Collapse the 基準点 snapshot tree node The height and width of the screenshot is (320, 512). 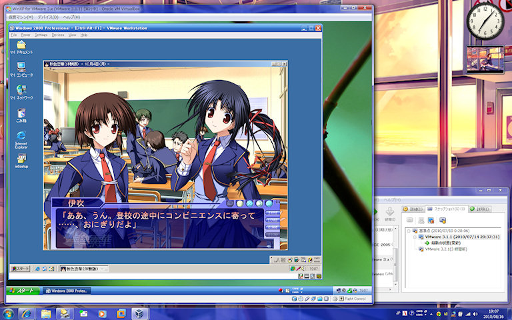pyautogui.click(x=408, y=231)
